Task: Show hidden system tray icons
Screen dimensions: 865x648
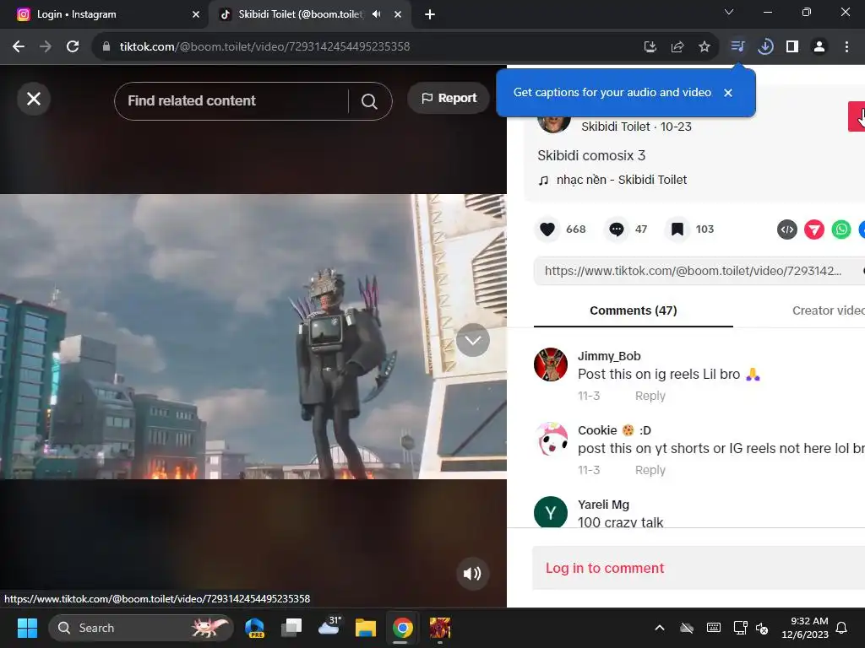Action: 659,628
